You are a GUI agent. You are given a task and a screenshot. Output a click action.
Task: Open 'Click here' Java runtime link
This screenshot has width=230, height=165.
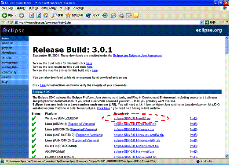pyautogui.click(x=103, y=108)
